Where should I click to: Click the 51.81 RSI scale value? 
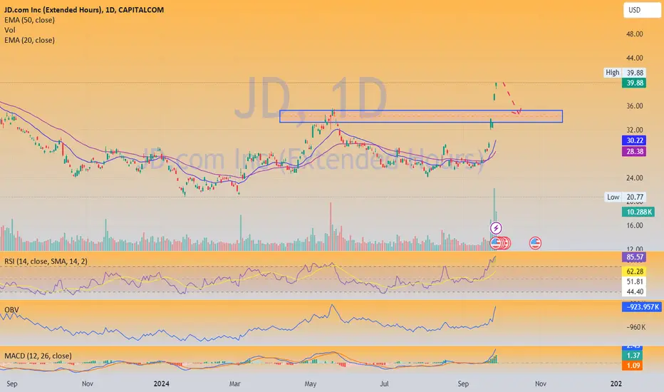(634, 282)
